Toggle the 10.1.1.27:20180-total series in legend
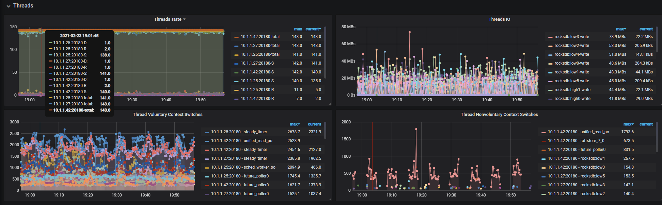Screen dimensions: 662x205 pos(260,46)
